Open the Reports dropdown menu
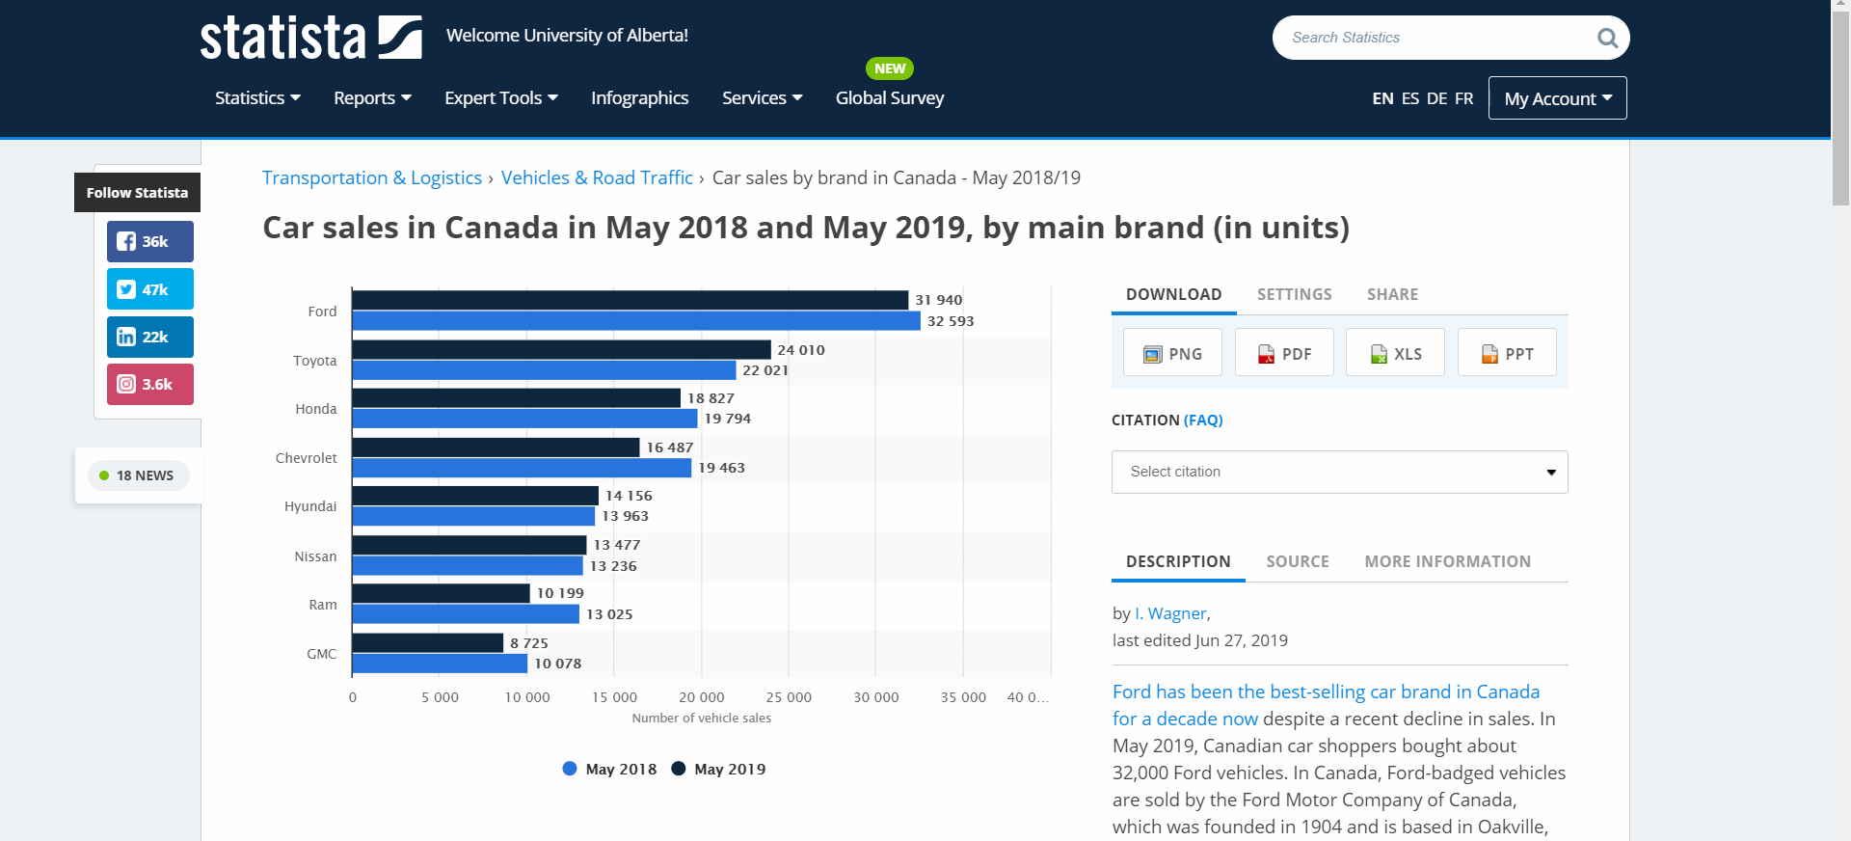This screenshot has width=1851, height=841. [372, 97]
